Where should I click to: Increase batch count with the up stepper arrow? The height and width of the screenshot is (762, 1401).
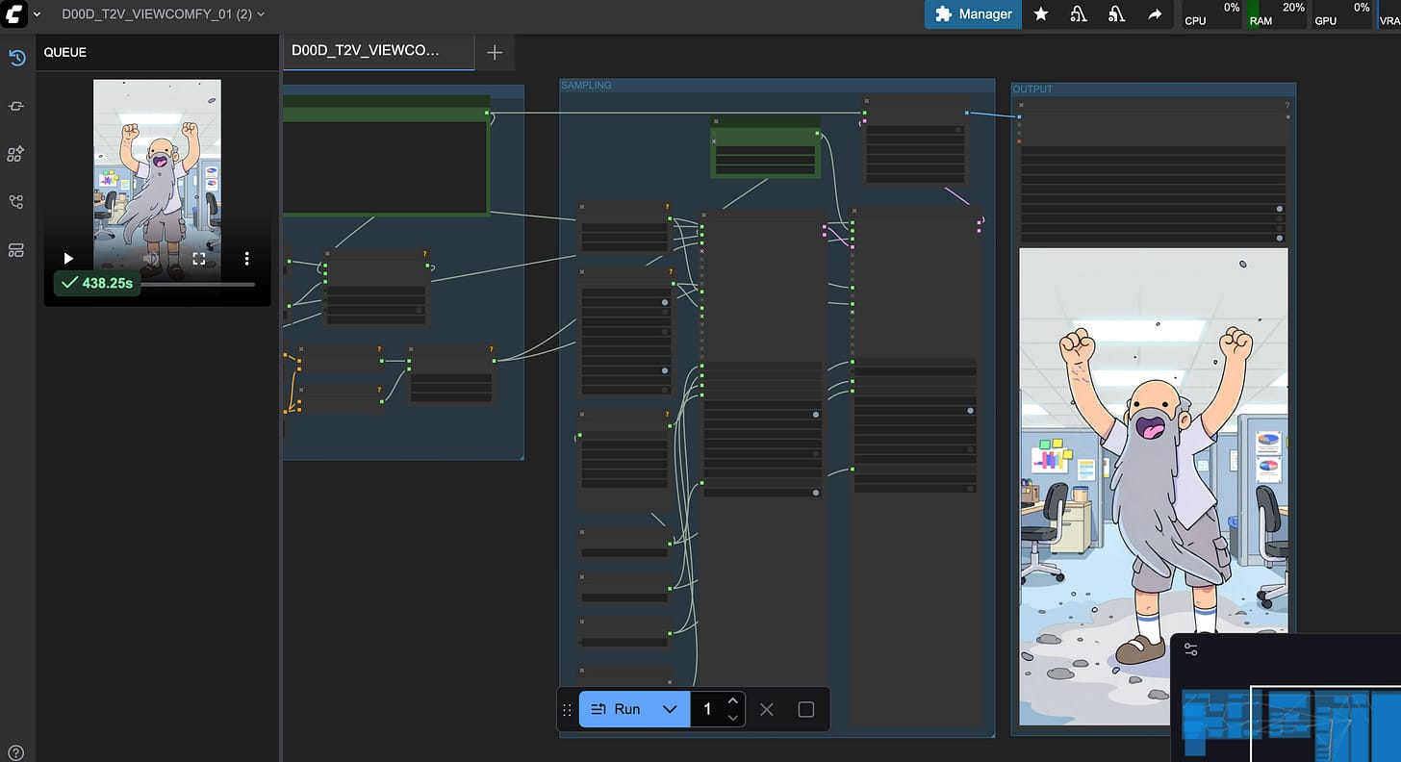point(731,700)
